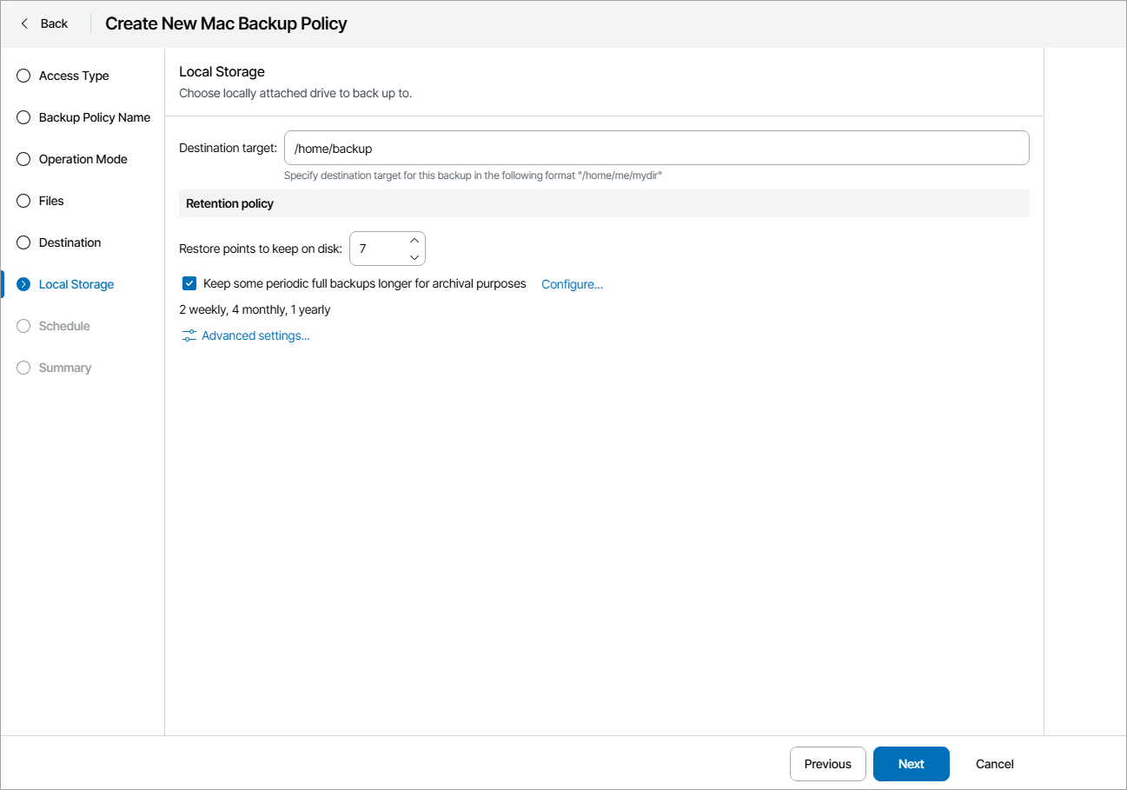Click the Schedule step circle icon
This screenshot has width=1127, height=790.
[x=23, y=326]
